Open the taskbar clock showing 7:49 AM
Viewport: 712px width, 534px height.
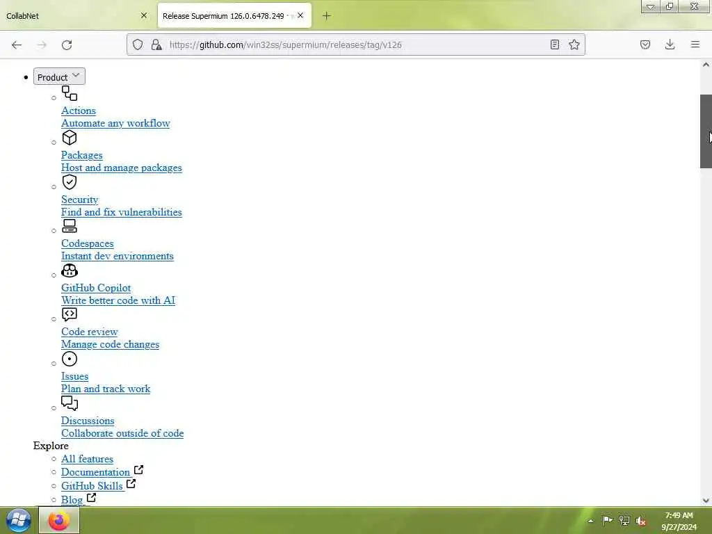click(x=679, y=521)
